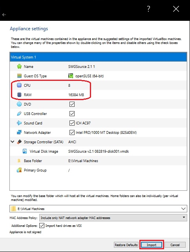Select the Virtual System 1 header row

tap(98, 57)
